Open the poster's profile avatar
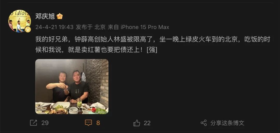 pyautogui.click(x=20, y=21)
